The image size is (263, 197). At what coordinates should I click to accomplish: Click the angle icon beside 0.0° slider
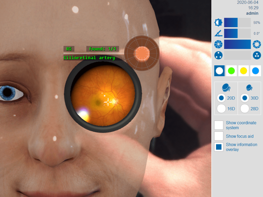coord(218,33)
